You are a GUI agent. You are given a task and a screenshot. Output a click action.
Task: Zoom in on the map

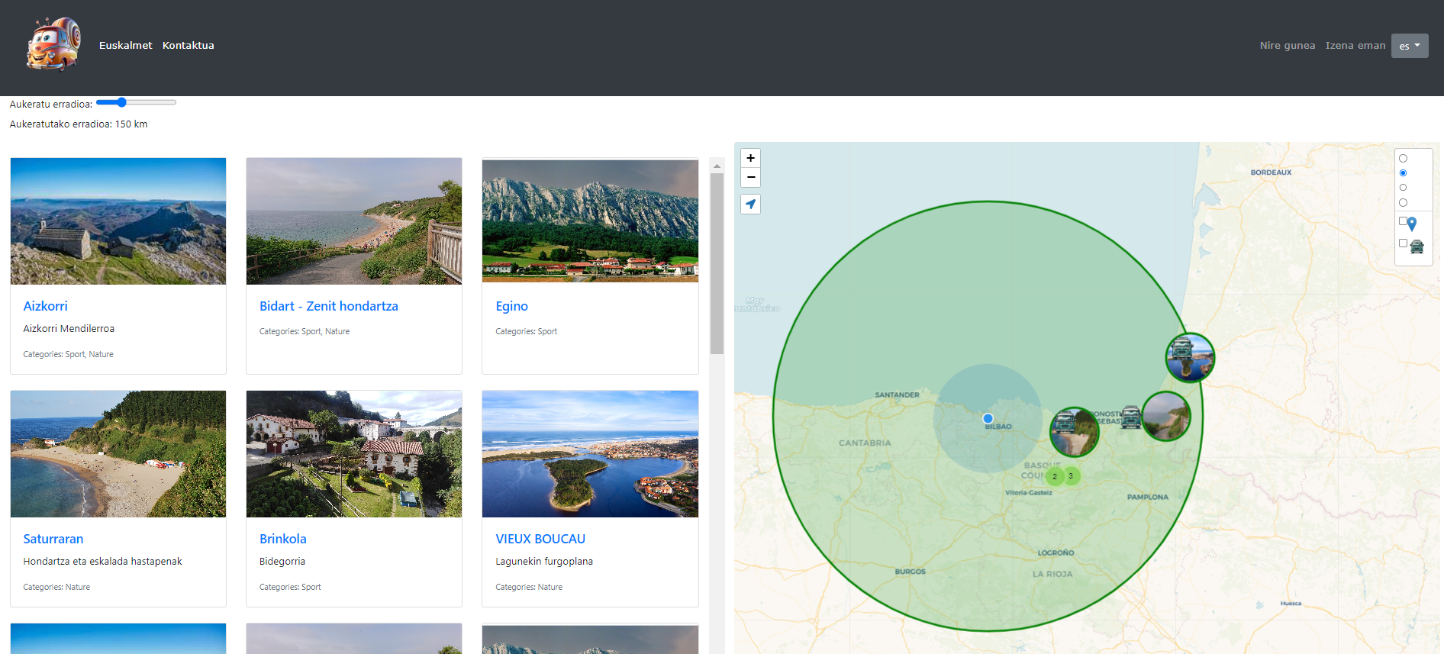(751, 158)
